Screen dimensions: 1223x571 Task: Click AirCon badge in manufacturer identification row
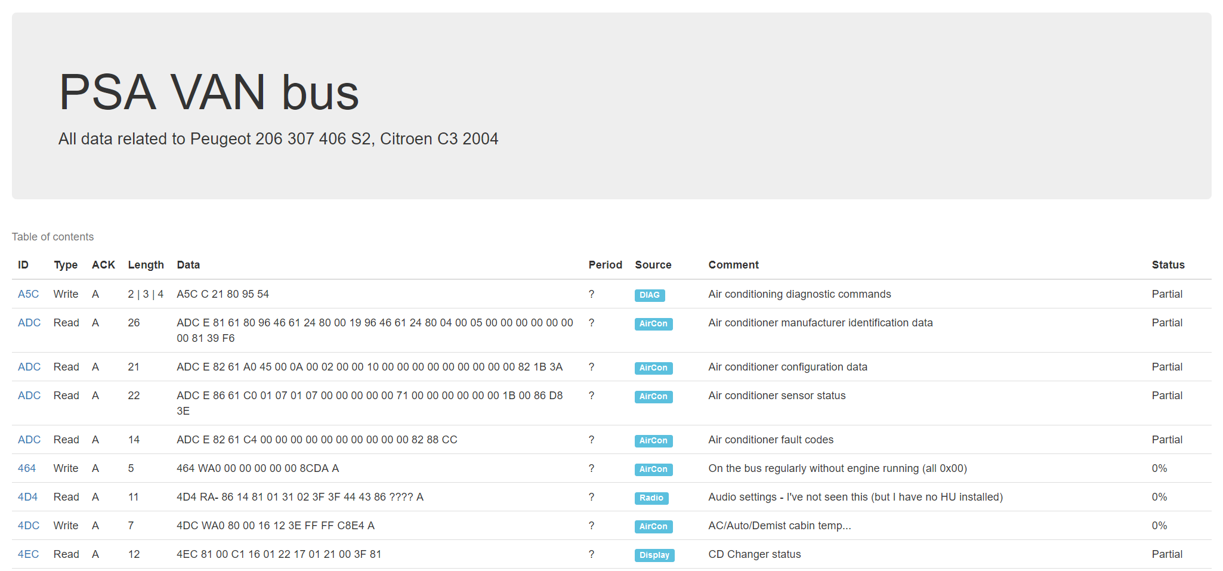pos(653,323)
